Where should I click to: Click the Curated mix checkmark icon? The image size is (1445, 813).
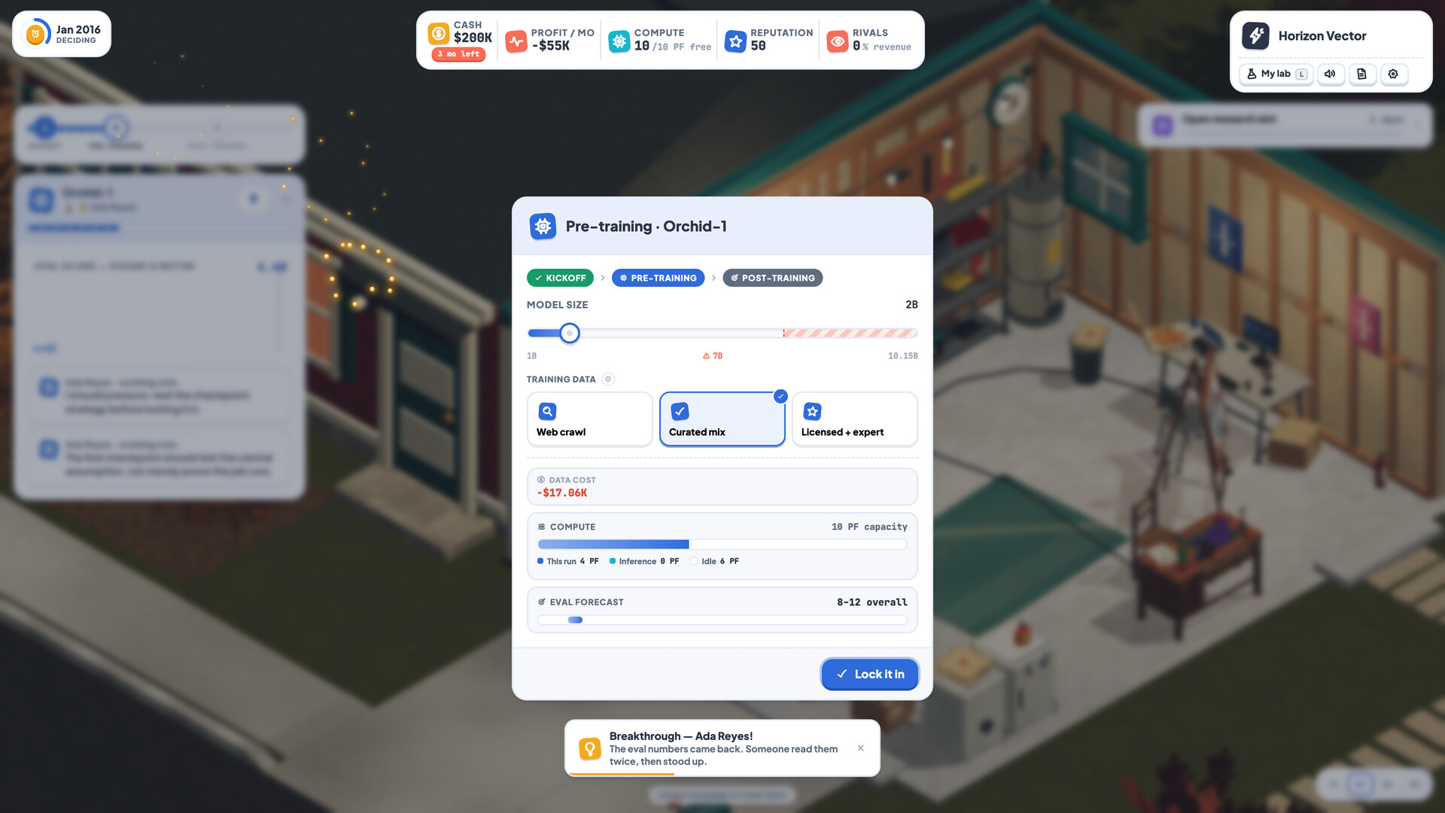pyautogui.click(x=680, y=411)
